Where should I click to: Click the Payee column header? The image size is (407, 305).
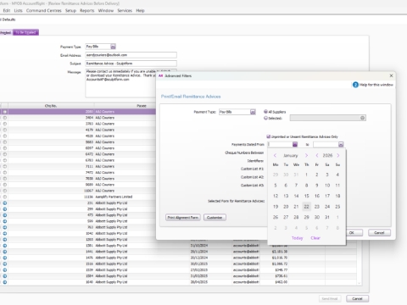click(142, 106)
